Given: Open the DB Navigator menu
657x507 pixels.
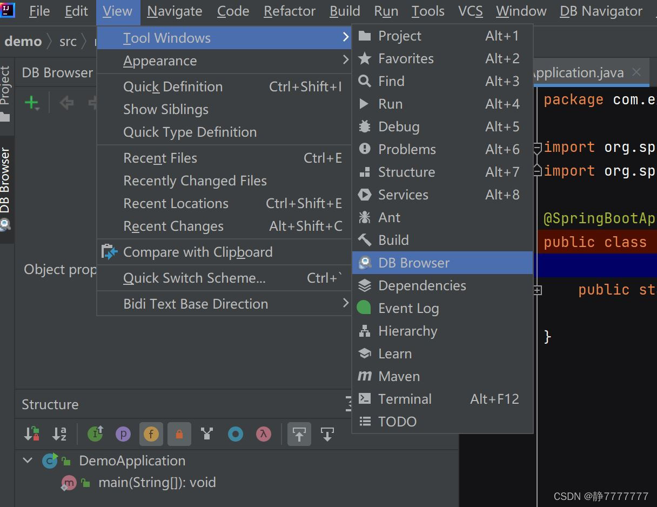Looking at the screenshot, I should point(601,11).
